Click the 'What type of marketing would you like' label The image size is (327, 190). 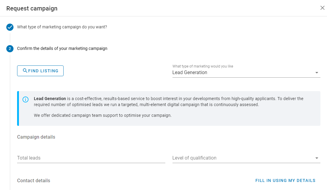coord(203,66)
